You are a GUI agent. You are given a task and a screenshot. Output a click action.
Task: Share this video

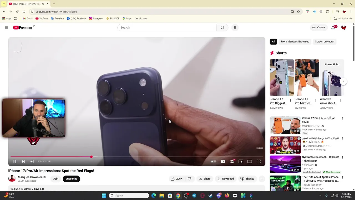(204, 179)
